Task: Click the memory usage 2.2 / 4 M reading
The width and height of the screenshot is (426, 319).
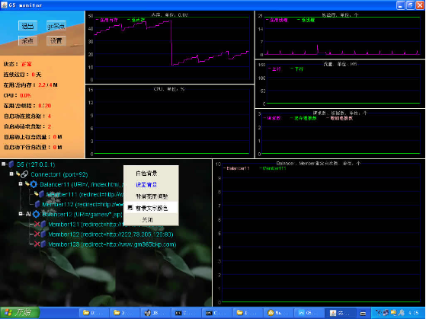Action: pyautogui.click(x=48, y=85)
